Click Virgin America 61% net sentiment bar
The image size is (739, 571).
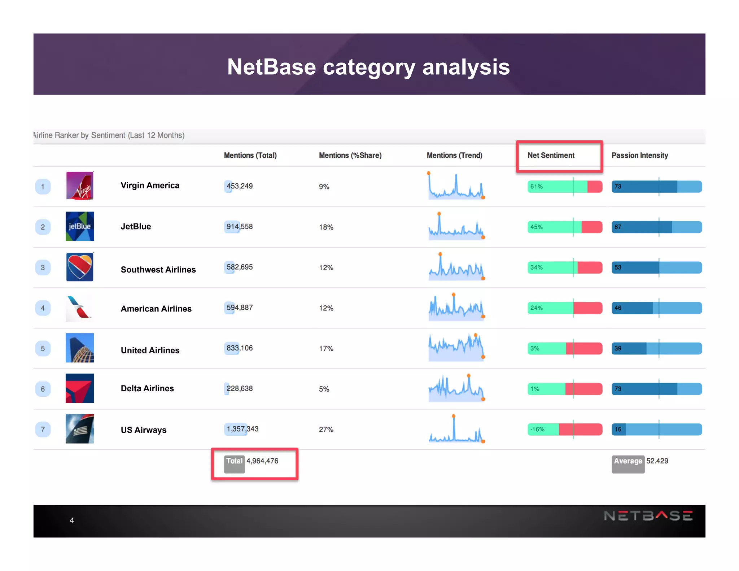(x=565, y=187)
